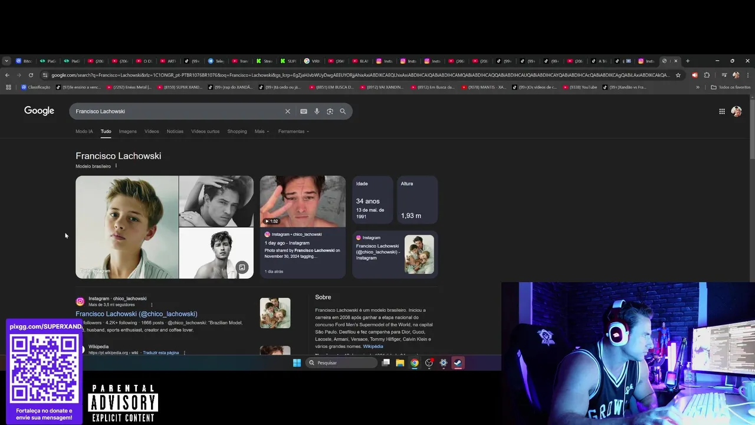The width and height of the screenshot is (755, 425).
Task: Open options menu for Wikipedia result
Action: 185,352
